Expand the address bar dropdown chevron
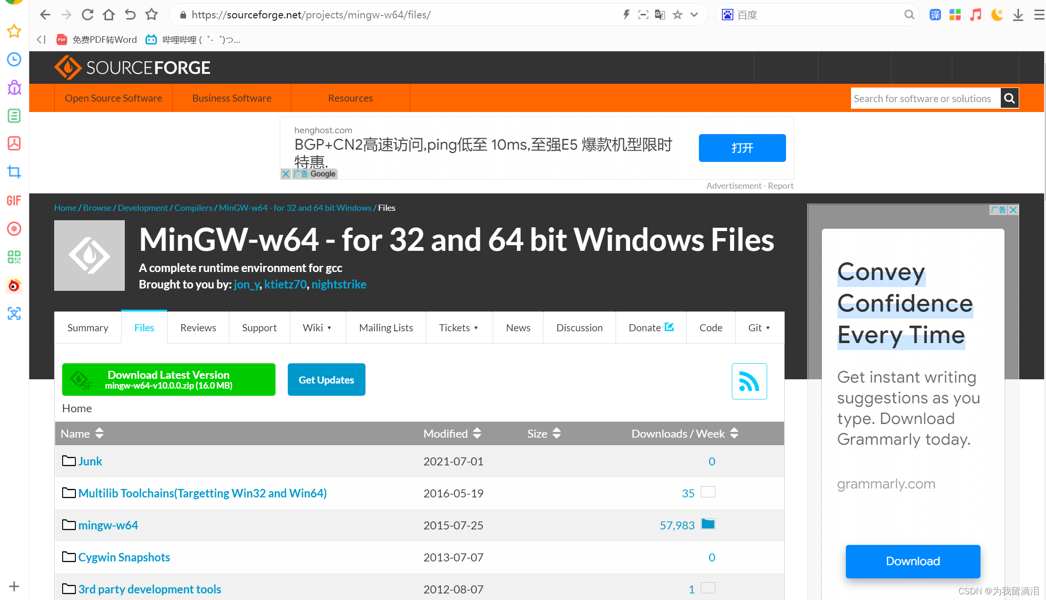The image size is (1046, 600). (x=694, y=15)
